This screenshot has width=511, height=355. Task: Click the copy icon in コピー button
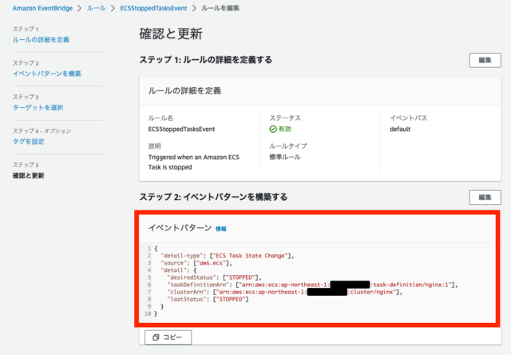(x=156, y=337)
